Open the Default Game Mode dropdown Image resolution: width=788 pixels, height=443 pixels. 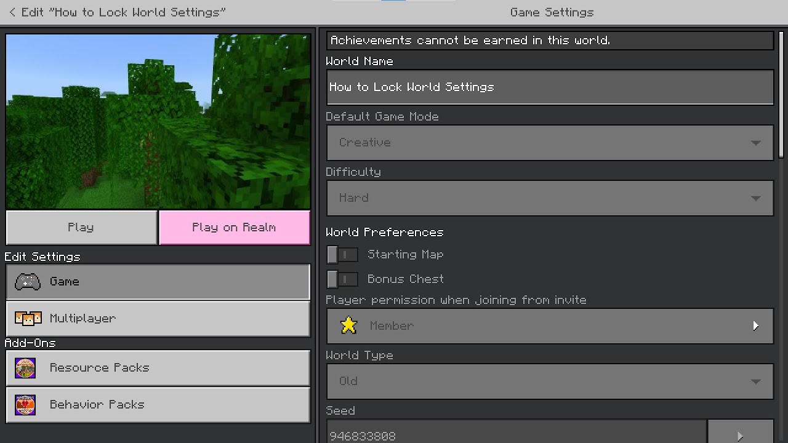(x=550, y=143)
